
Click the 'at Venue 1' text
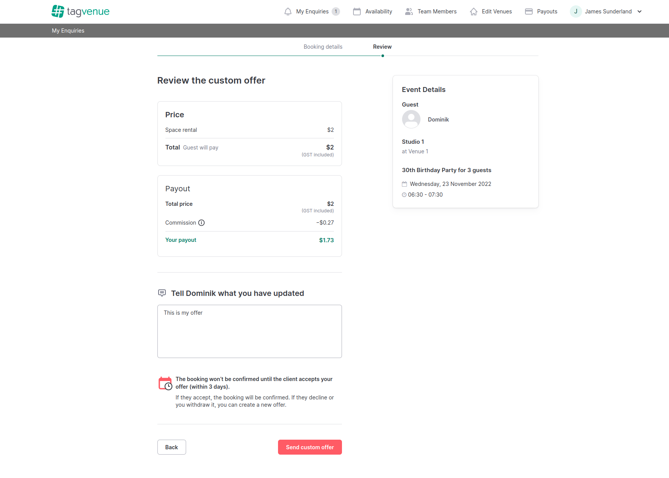pos(415,151)
